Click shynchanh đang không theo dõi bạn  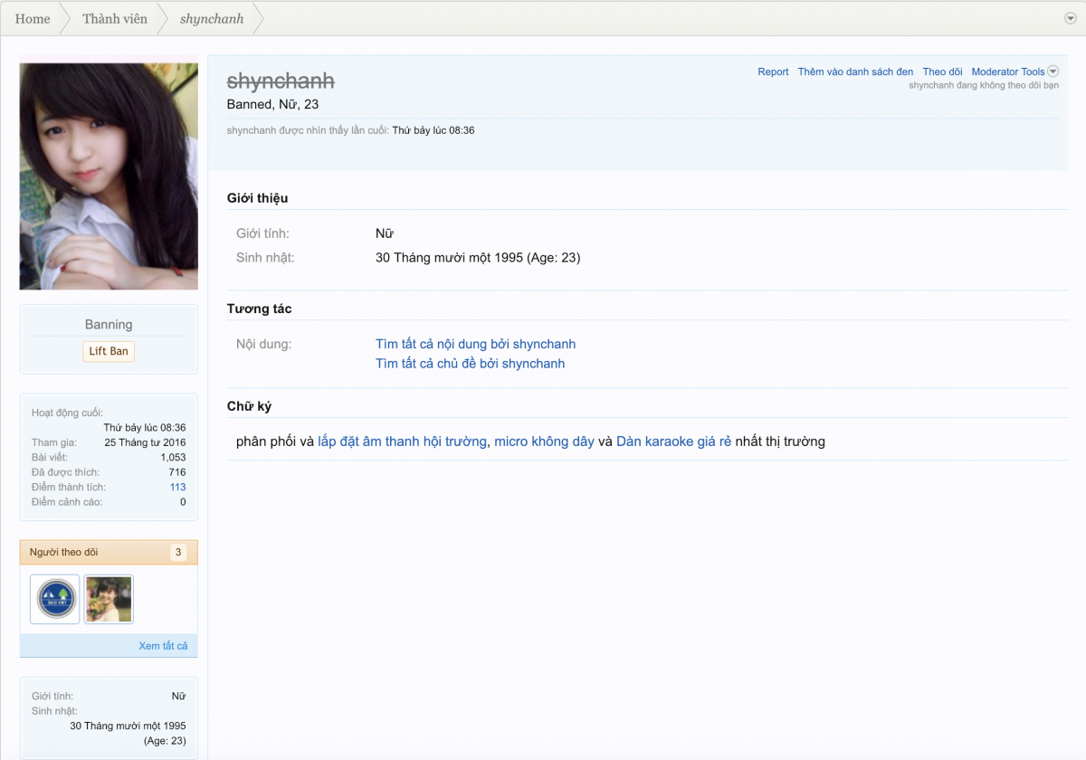(x=984, y=85)
